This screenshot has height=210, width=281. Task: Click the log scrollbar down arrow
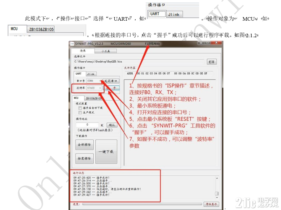217,198
